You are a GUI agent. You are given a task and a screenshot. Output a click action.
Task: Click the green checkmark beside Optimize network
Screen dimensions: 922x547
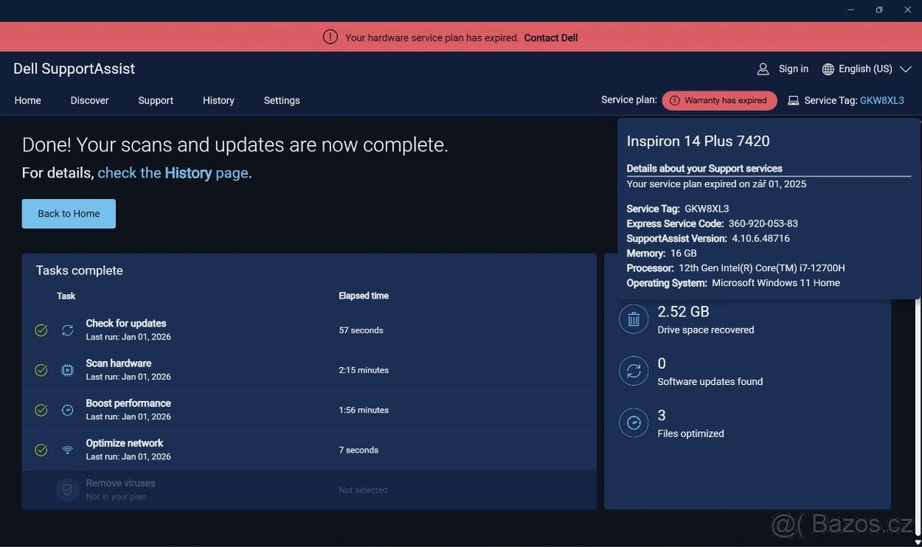click(x=41, y=450)
